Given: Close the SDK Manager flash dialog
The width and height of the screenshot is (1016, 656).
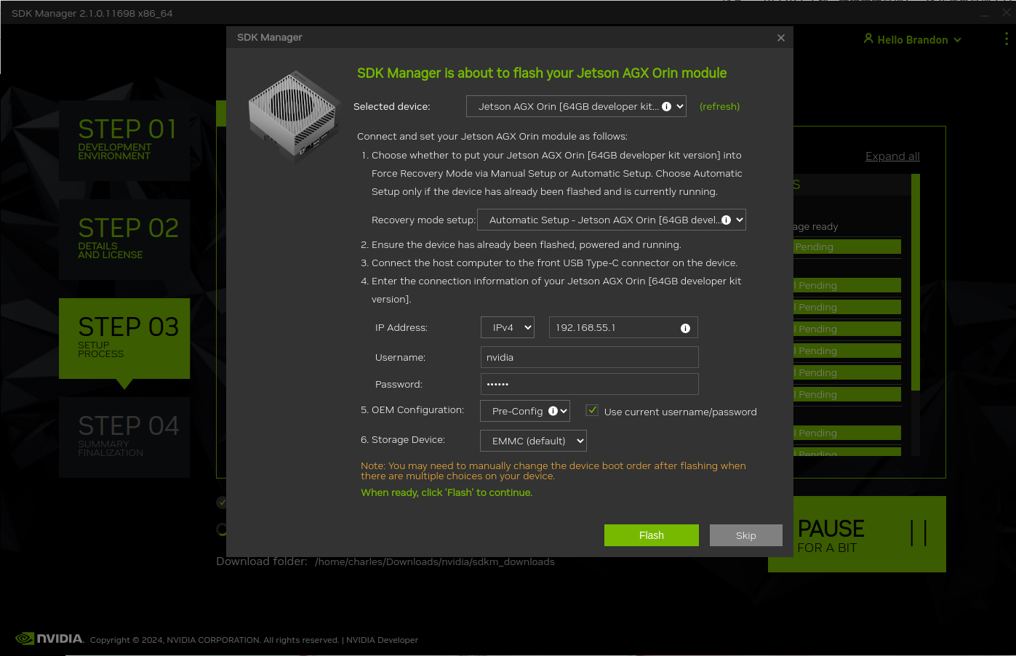Looking at the screenshot, I should point(781,38).
